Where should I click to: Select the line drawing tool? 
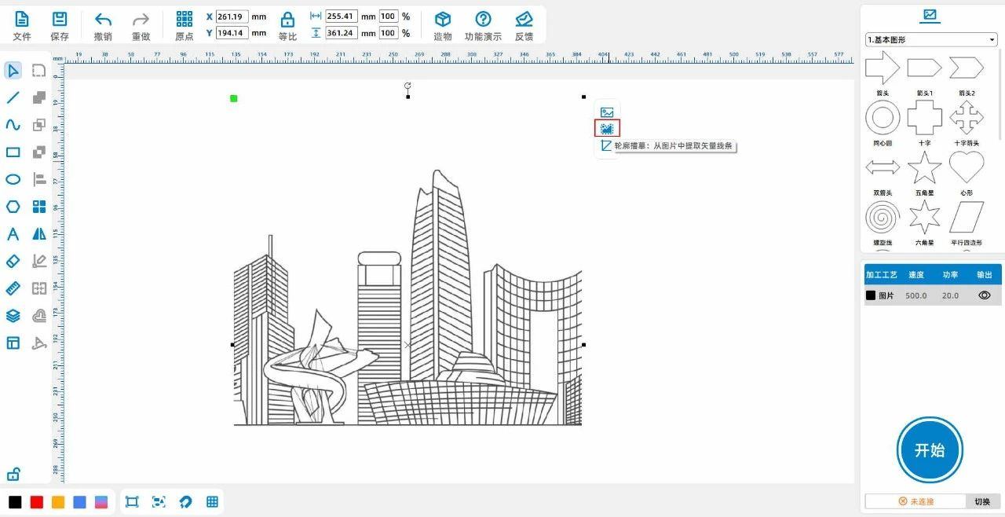13,98
